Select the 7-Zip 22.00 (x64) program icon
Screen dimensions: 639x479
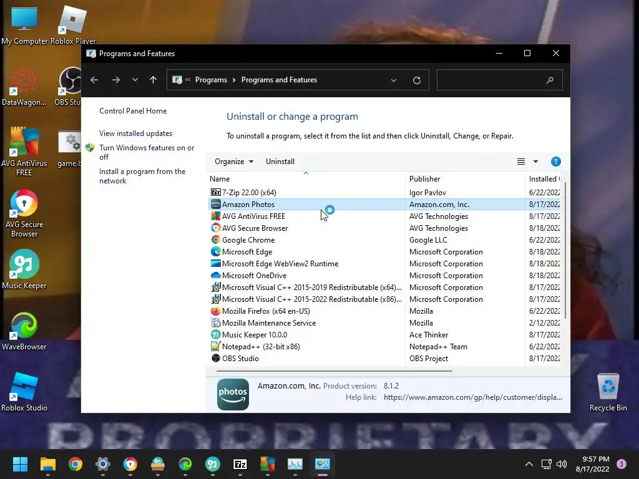tap(215, 192)
